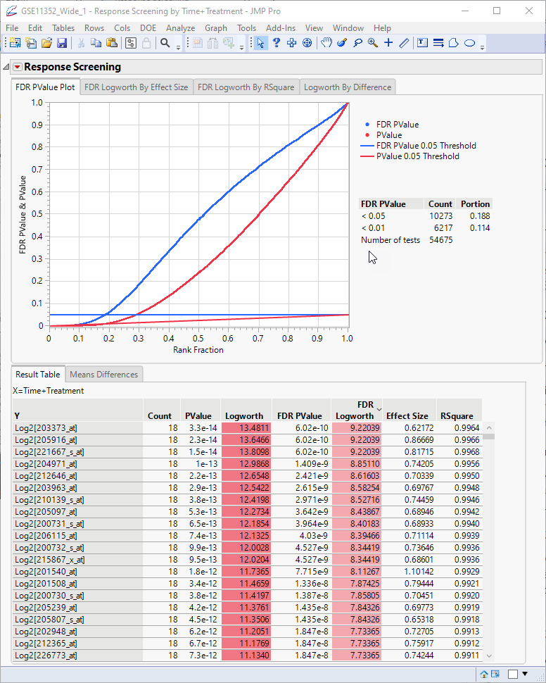Toggle the status bar checkbox
546x683 pixels.
pyautogui.click(x=513, y=674)
